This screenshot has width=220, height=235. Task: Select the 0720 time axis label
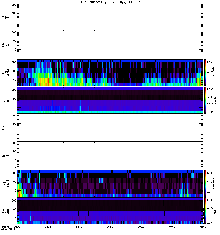click(141, 227)
